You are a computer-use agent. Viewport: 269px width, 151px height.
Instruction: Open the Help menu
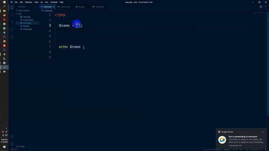click(61, 2)
